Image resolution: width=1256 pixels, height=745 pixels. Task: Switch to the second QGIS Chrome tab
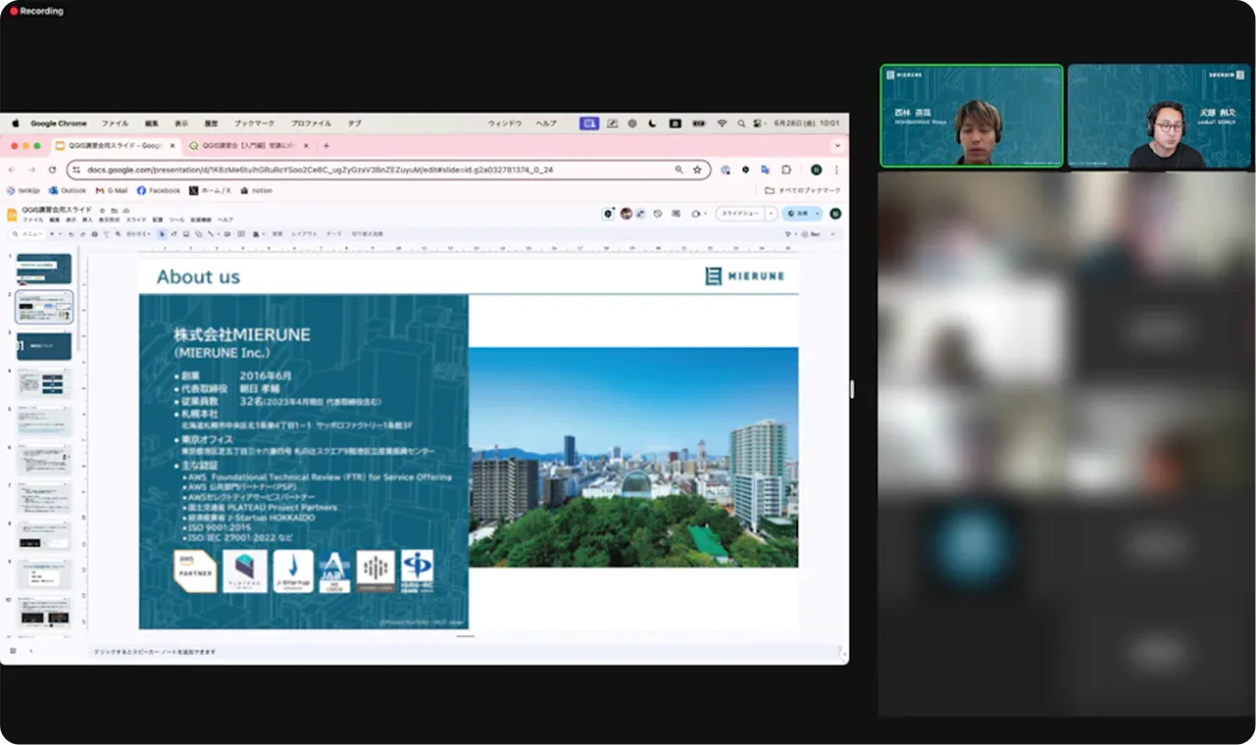[x=249, y=145]
